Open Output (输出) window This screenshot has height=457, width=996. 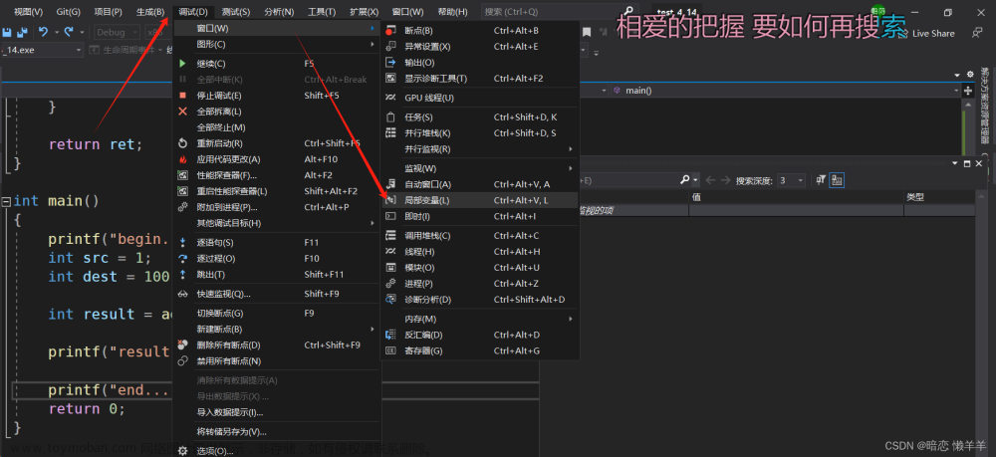480,62
